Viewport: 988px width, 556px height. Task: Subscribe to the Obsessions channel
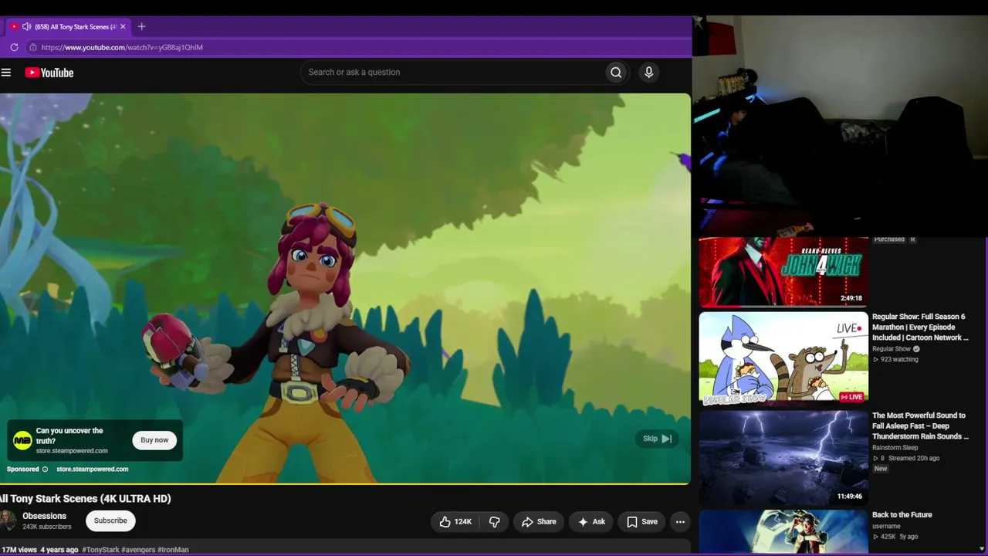click(110, 520)
